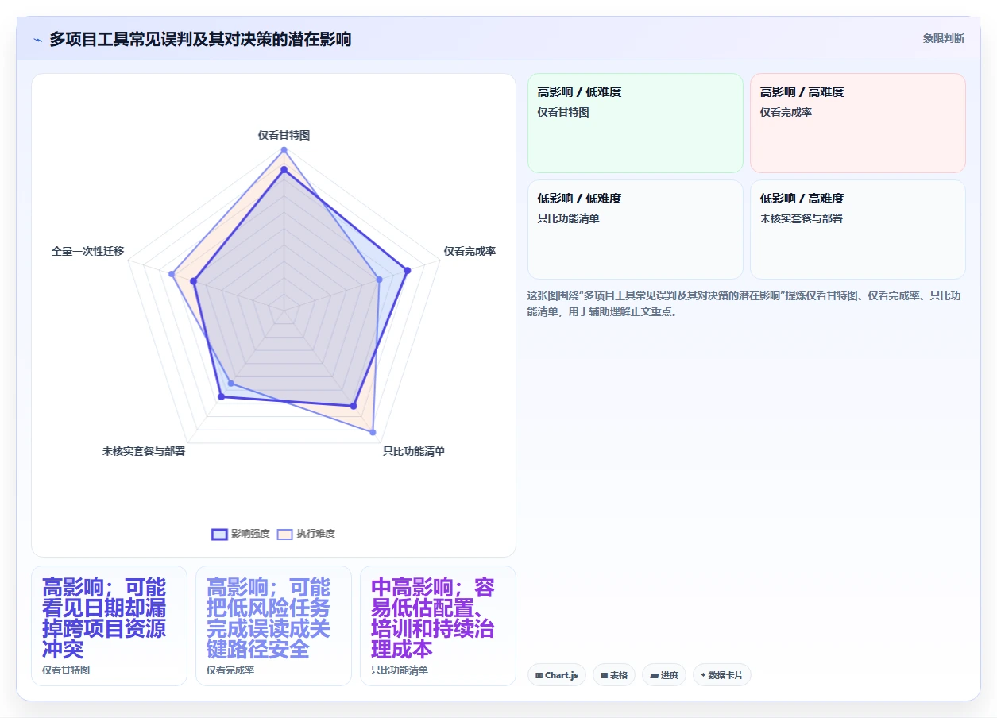
Task: Click the 未核实套餐与部署 radar axis label
Action: 144,451
